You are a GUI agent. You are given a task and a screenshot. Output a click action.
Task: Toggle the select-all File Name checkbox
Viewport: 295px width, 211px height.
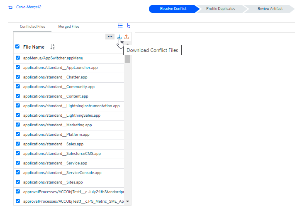[x=17, y=47]
